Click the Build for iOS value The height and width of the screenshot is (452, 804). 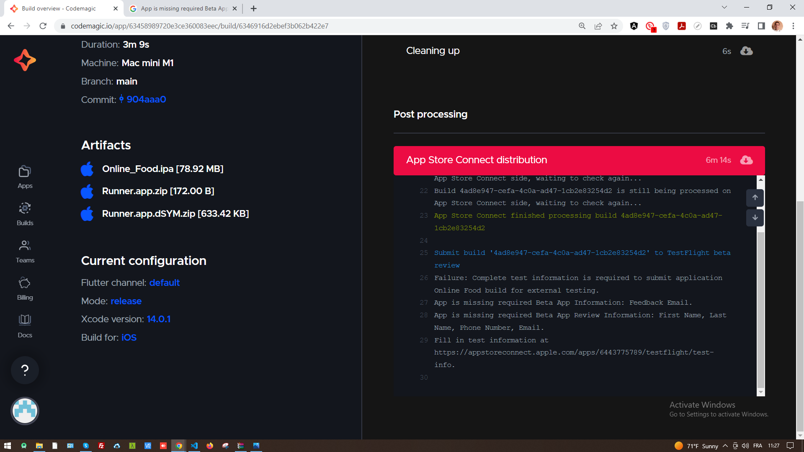(x=129, y=338)
